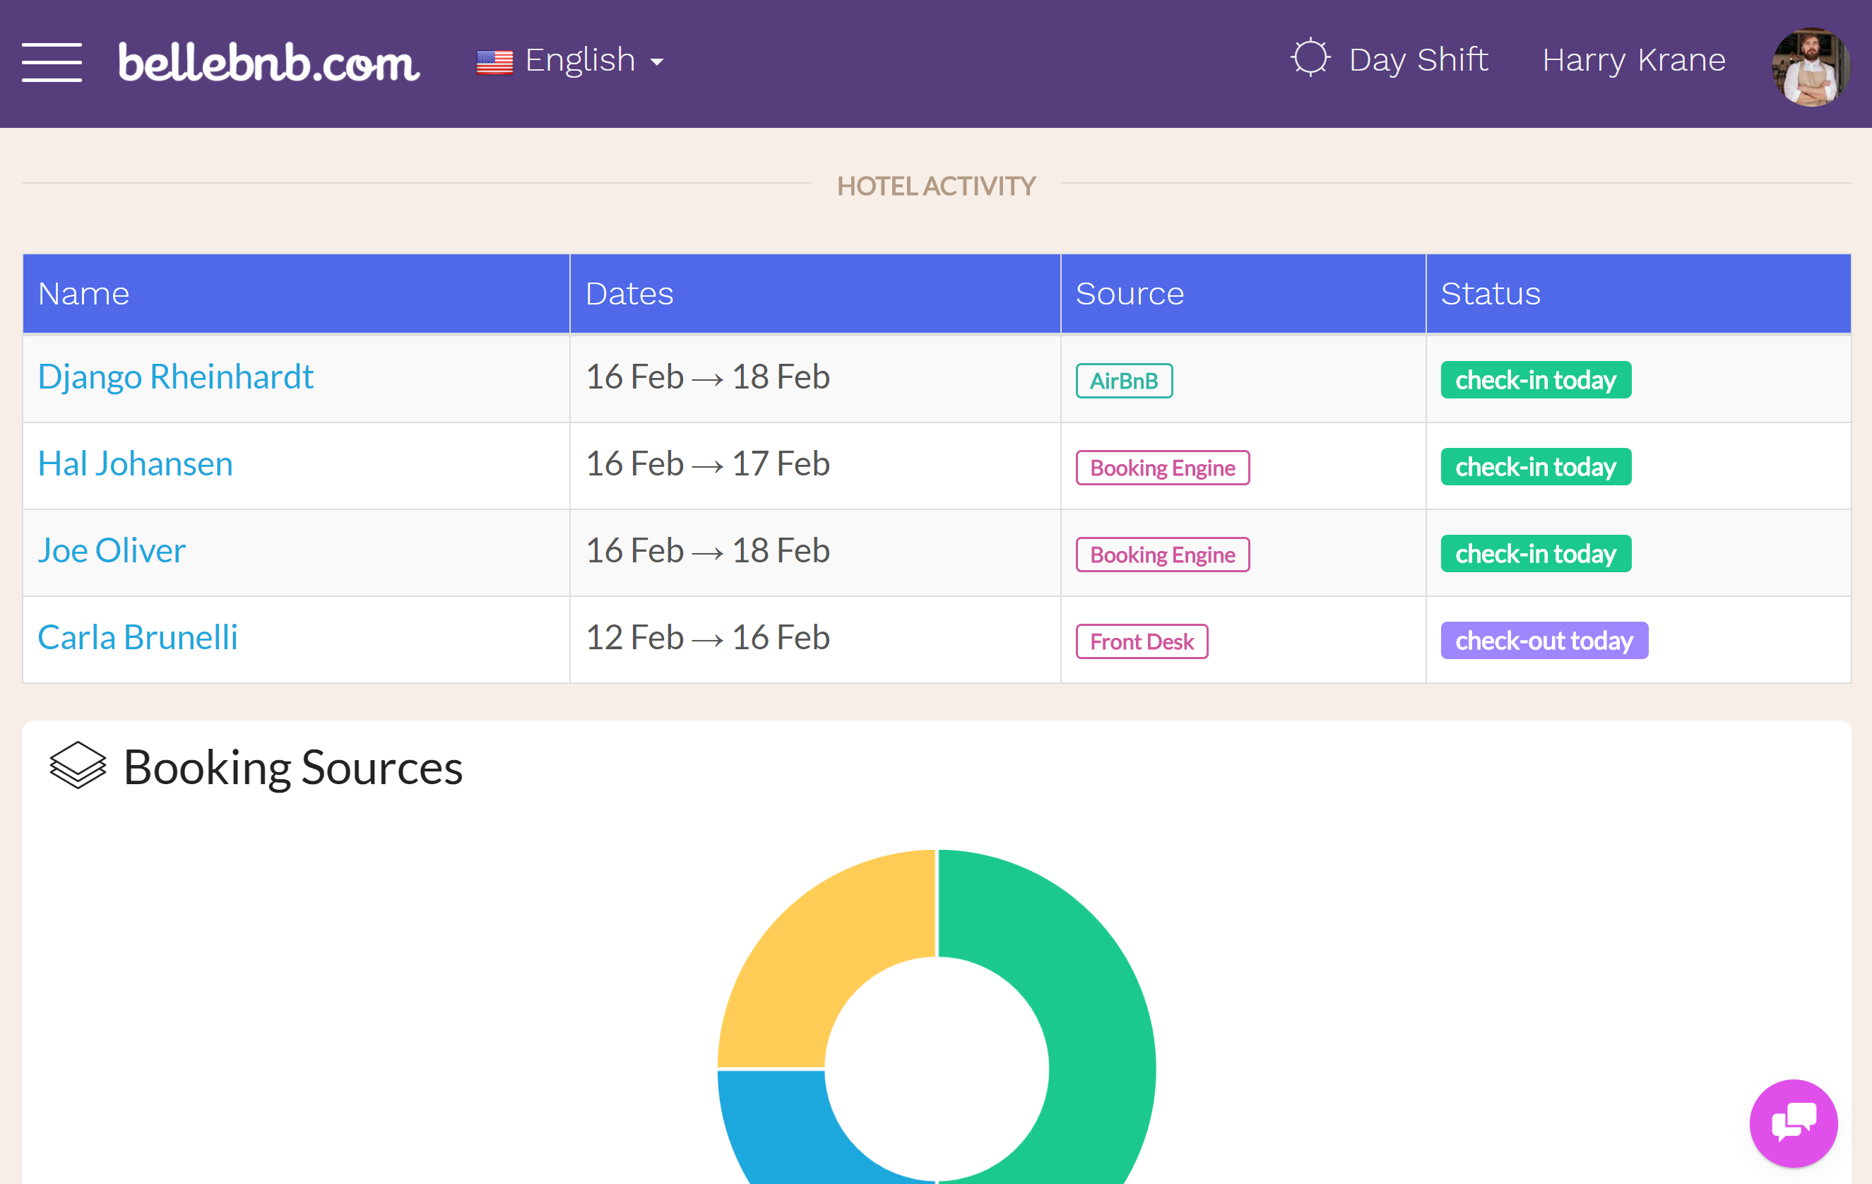Screen dimensions: 1872x1184
Task: Open the chat support bubble
Action: click(1794, 1123)
